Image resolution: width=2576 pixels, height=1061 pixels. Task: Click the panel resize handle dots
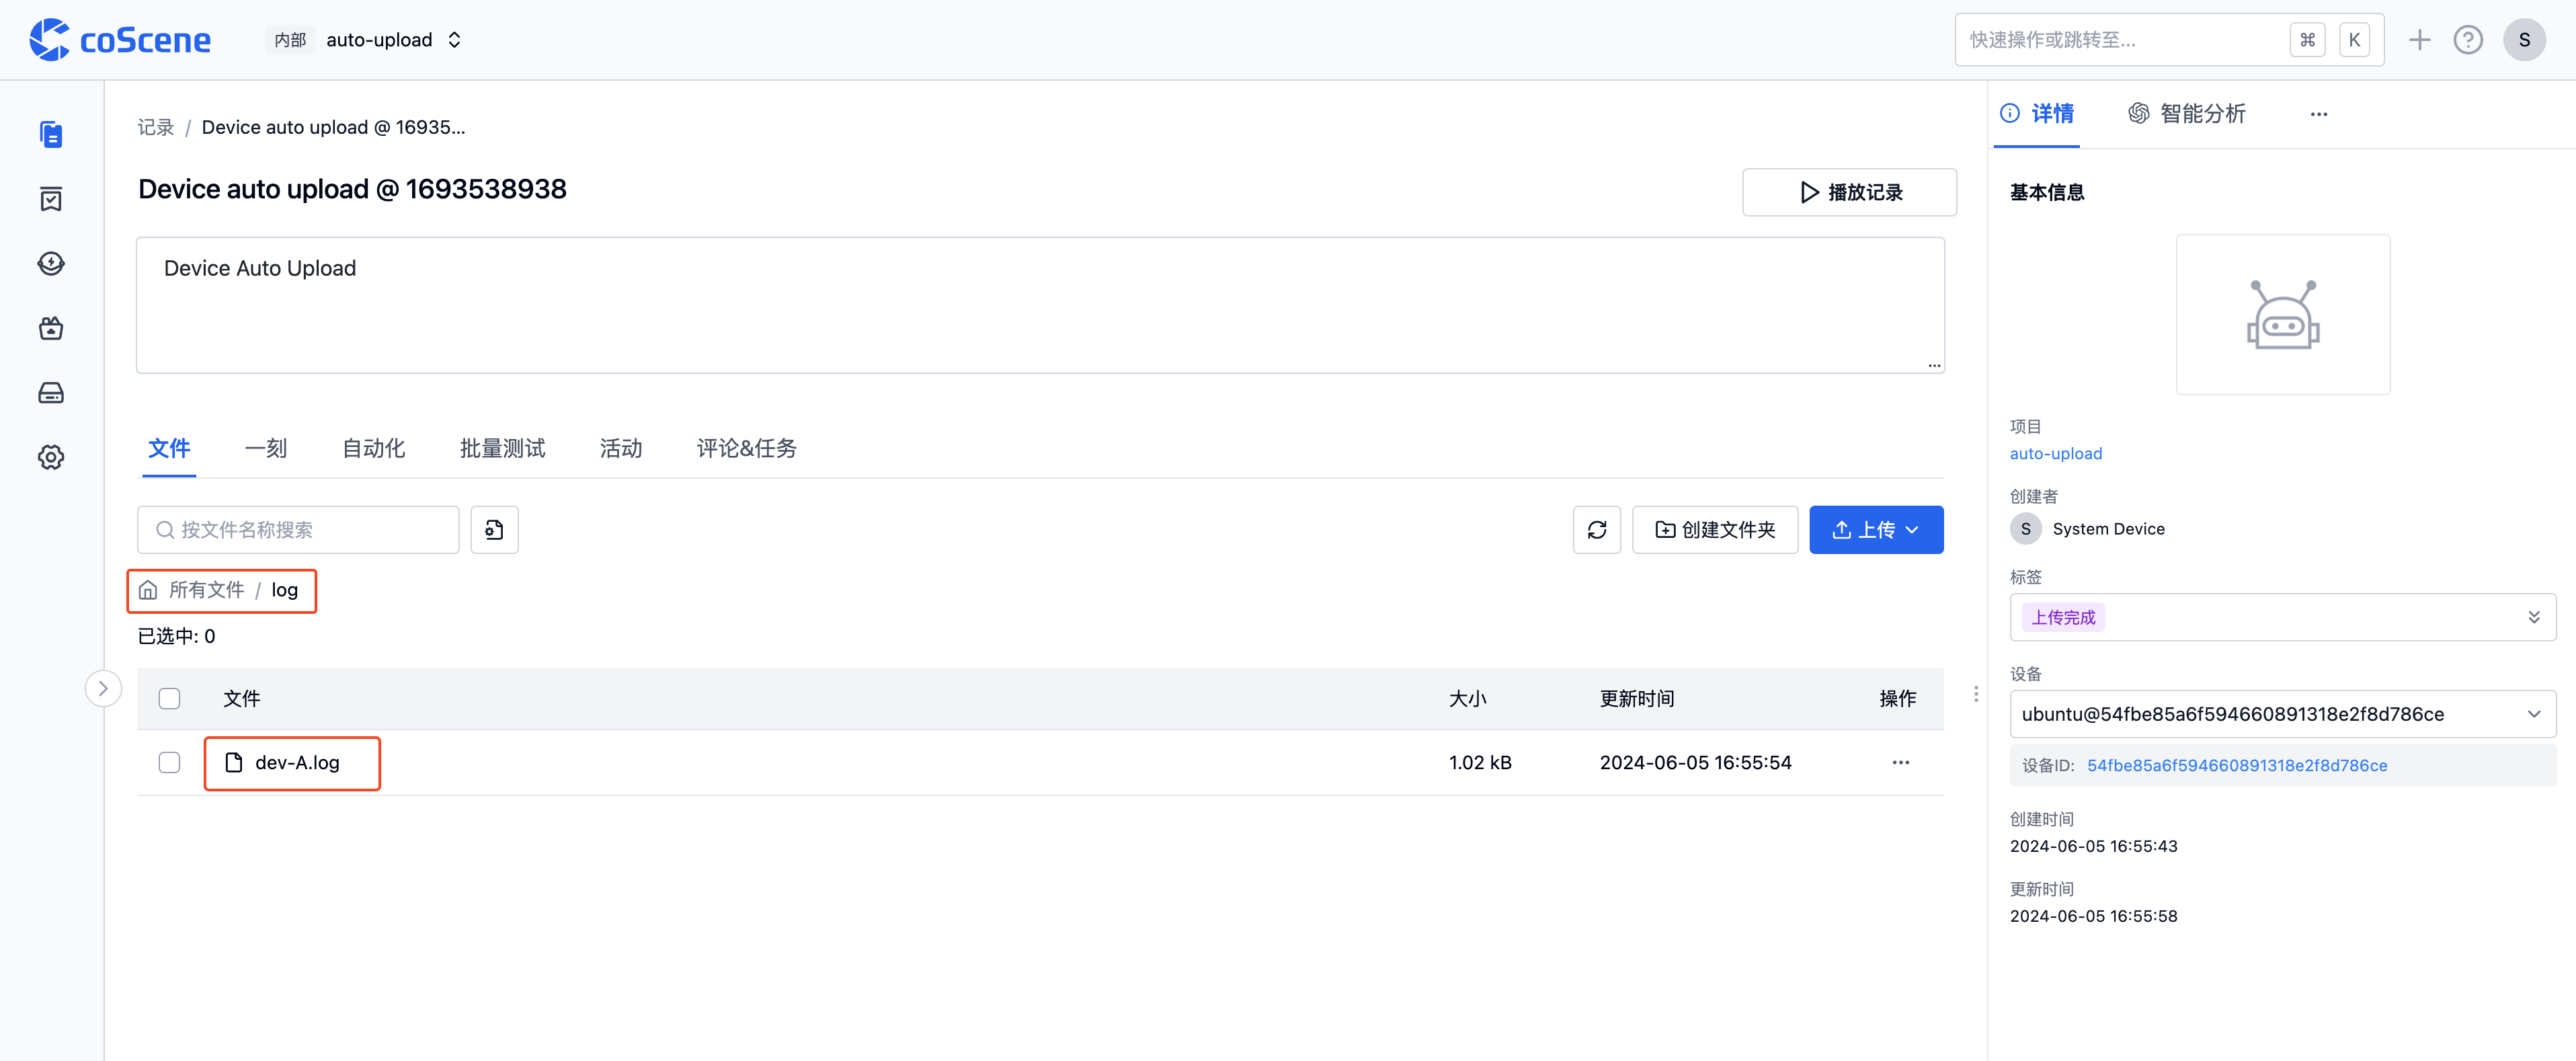[1976, 694]
